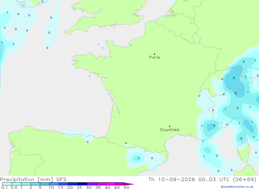Select the 50 mm magenta legend swatch
Viewport: 259px width, 189px height.
tap(120, 184)
